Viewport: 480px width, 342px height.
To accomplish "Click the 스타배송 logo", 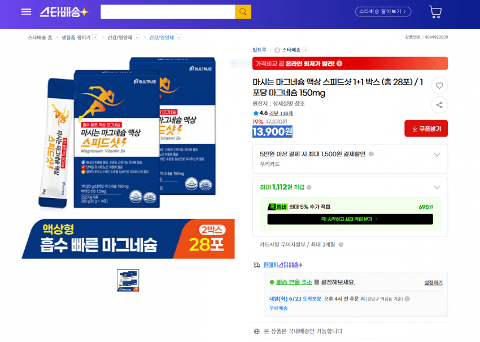I will coord(64,12).
